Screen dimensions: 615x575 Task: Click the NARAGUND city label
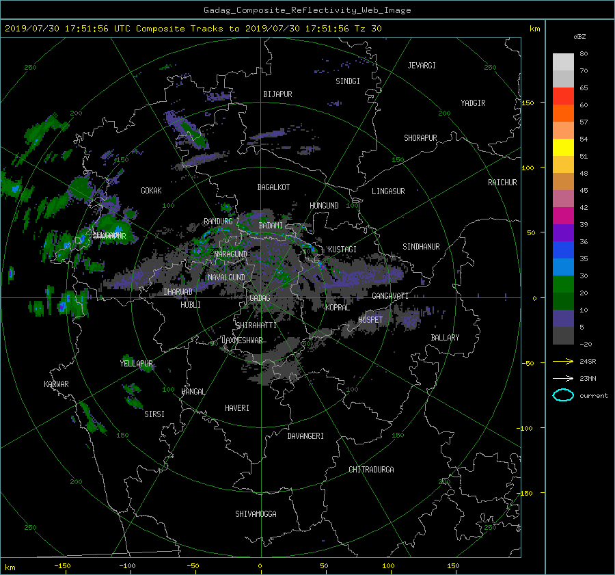point(231,254)
